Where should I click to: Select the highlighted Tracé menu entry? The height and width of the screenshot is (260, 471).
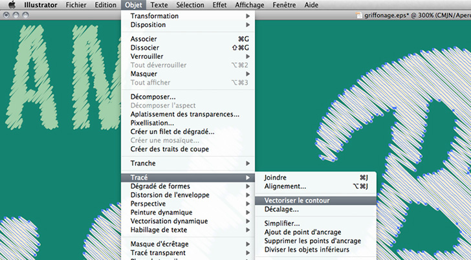(188, 177)
